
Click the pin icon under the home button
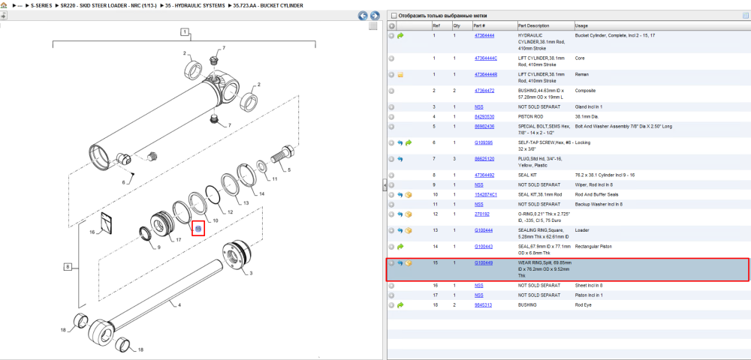coord(3,15)
